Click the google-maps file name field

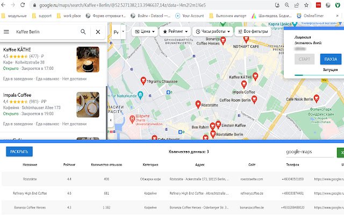(310, 152)
